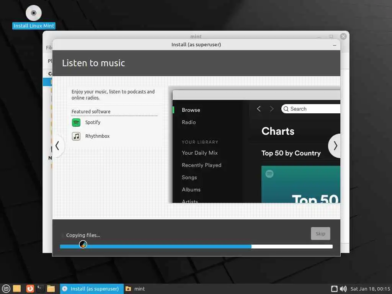Close the mint file manager window
Viewport: 392px width, 294px height.
click(343, 36)
